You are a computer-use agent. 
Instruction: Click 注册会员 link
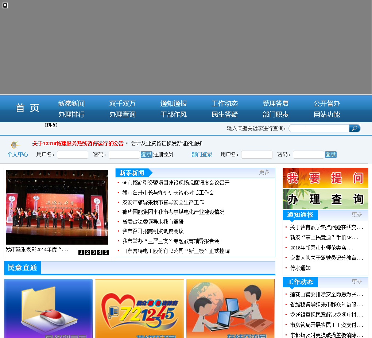click(x=163, y=154)
